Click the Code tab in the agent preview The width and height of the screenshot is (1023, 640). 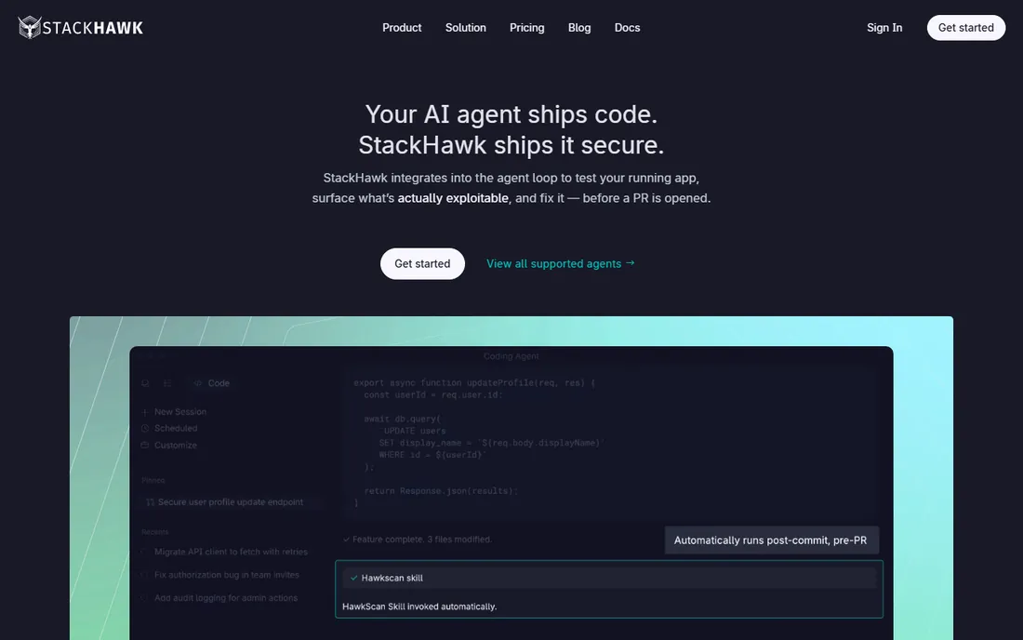[x=212, y=383]
